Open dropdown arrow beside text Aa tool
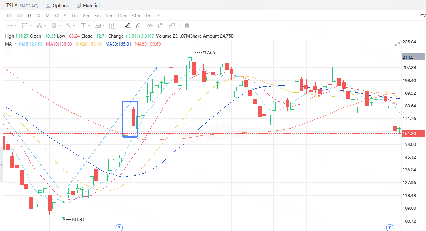Image resolution: width=426 pixels, height=231 pixels. point(103,26)
